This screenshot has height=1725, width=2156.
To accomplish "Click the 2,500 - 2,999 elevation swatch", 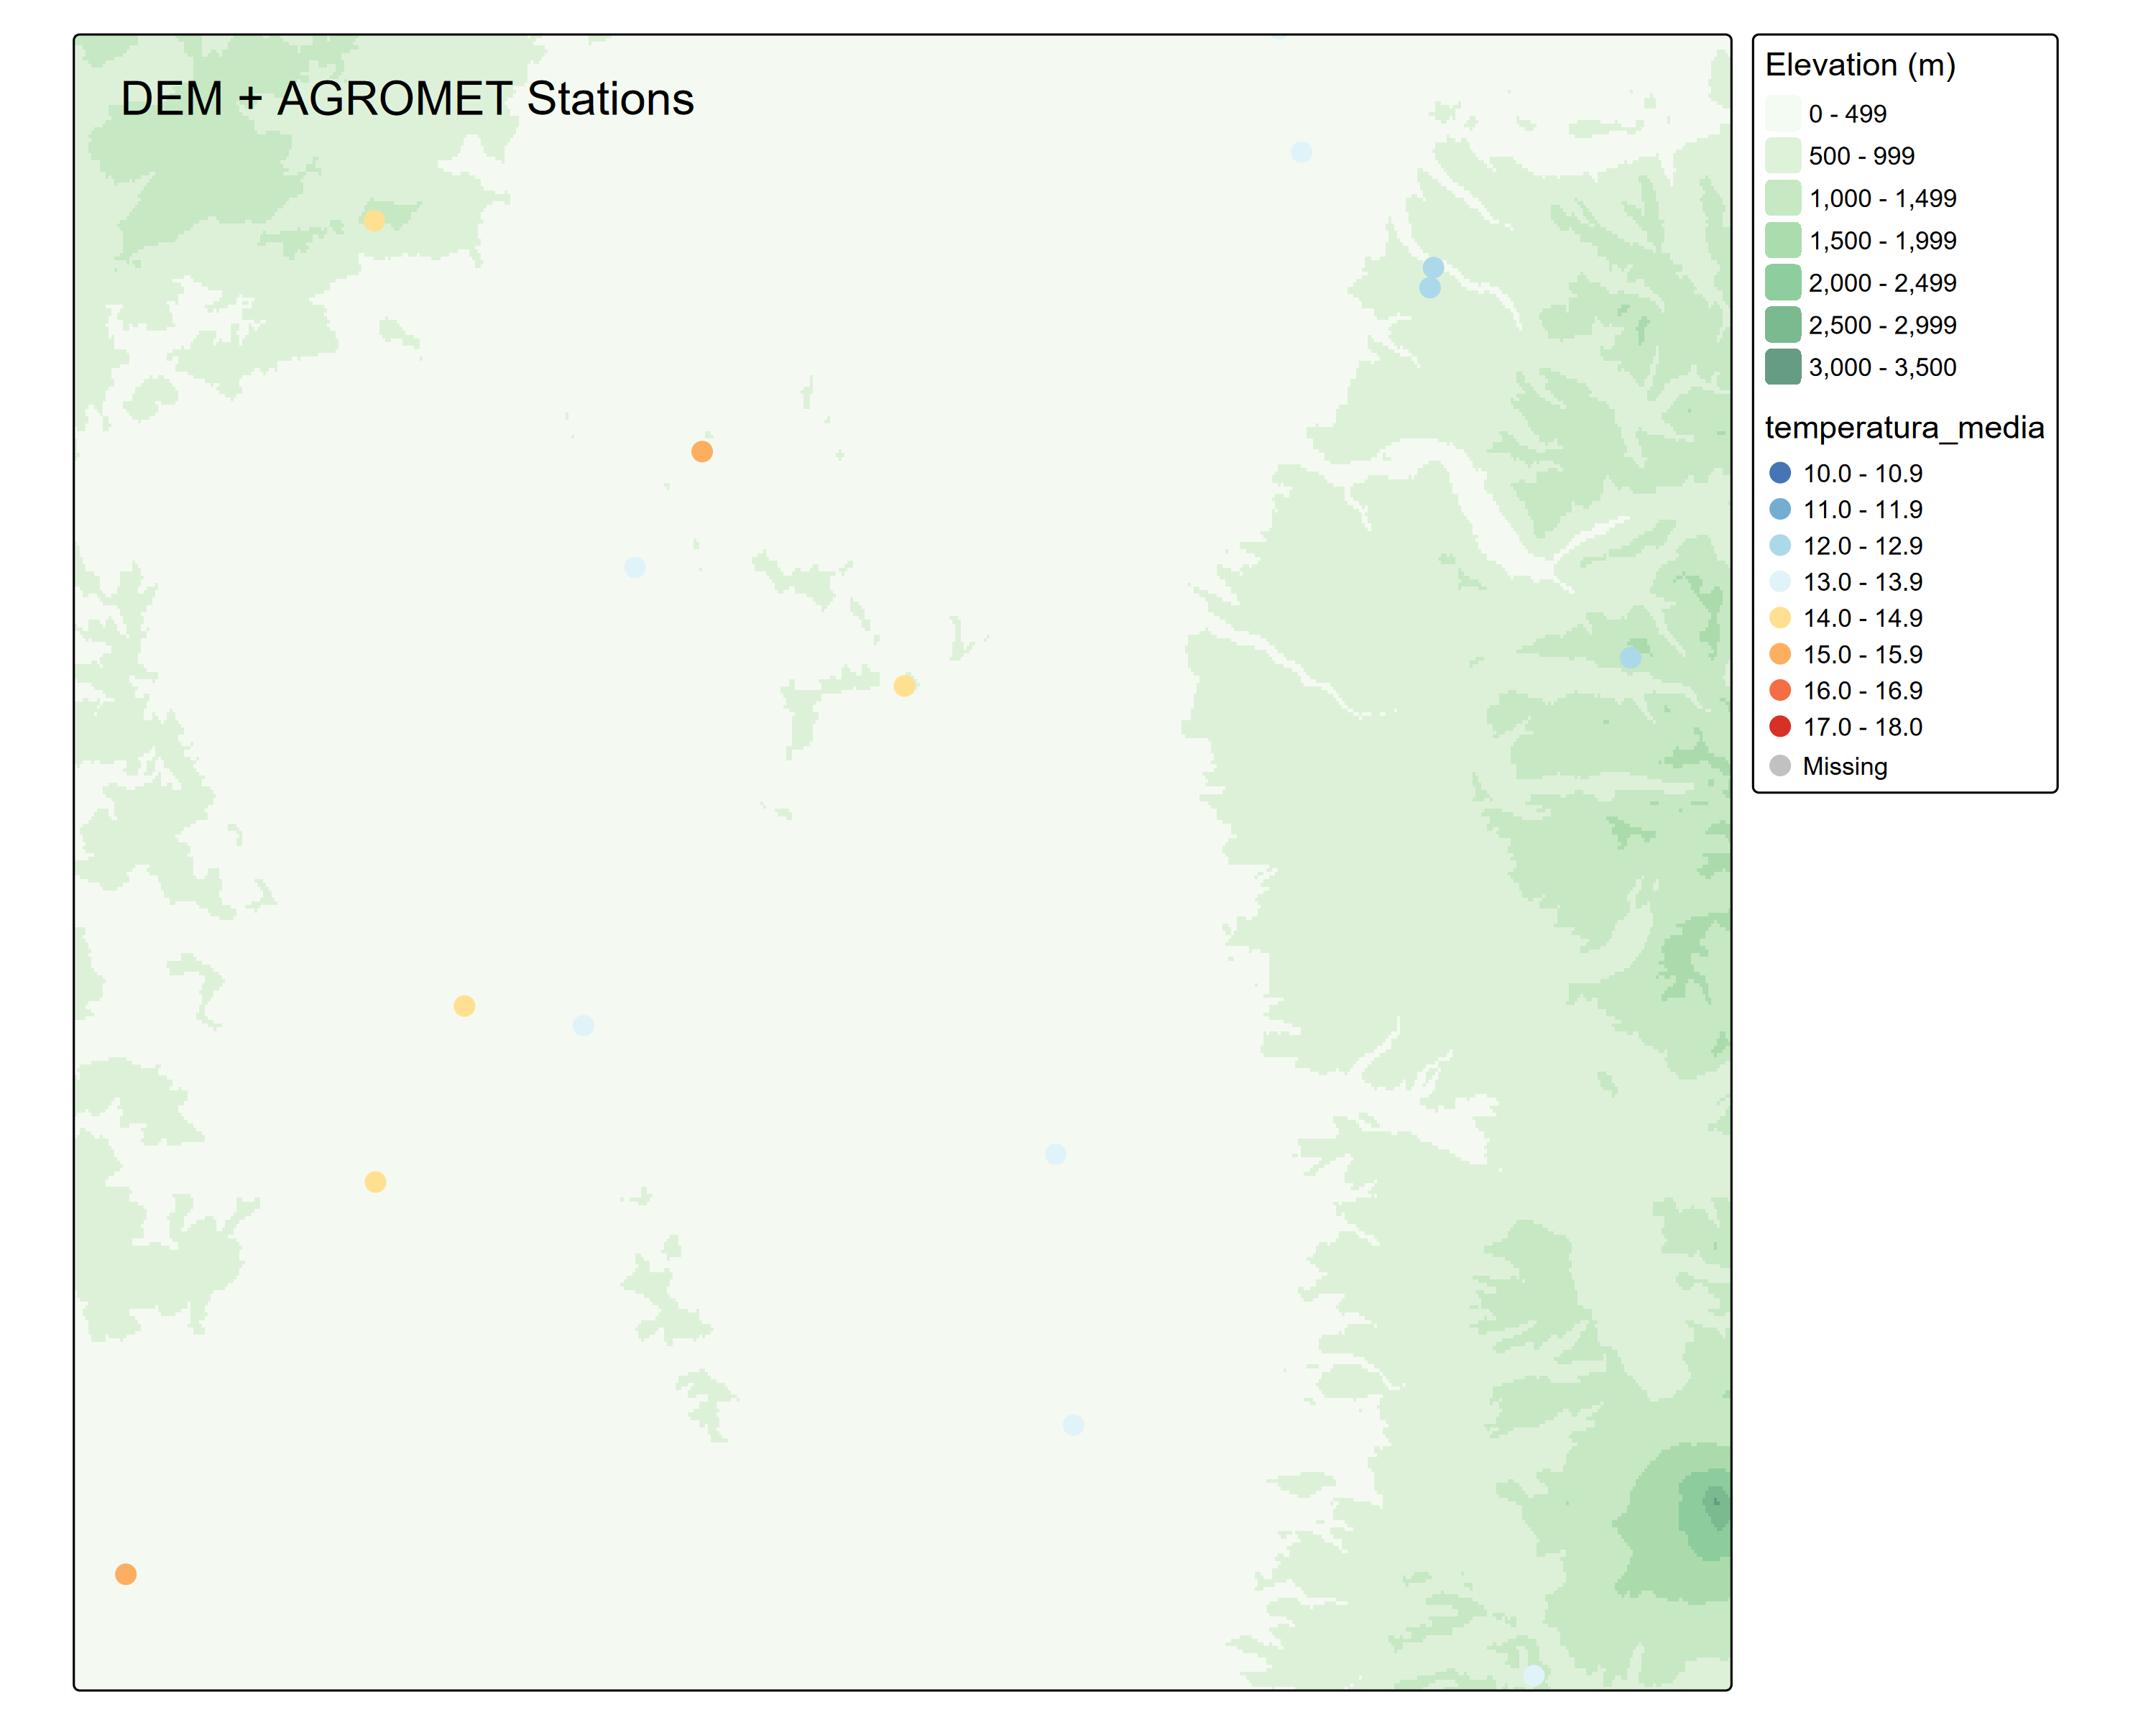I will (x=1783, y=325).
